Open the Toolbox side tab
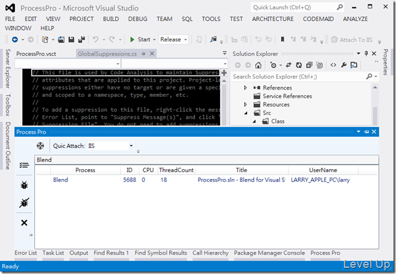396x274 pixels. tap(8, 105)
